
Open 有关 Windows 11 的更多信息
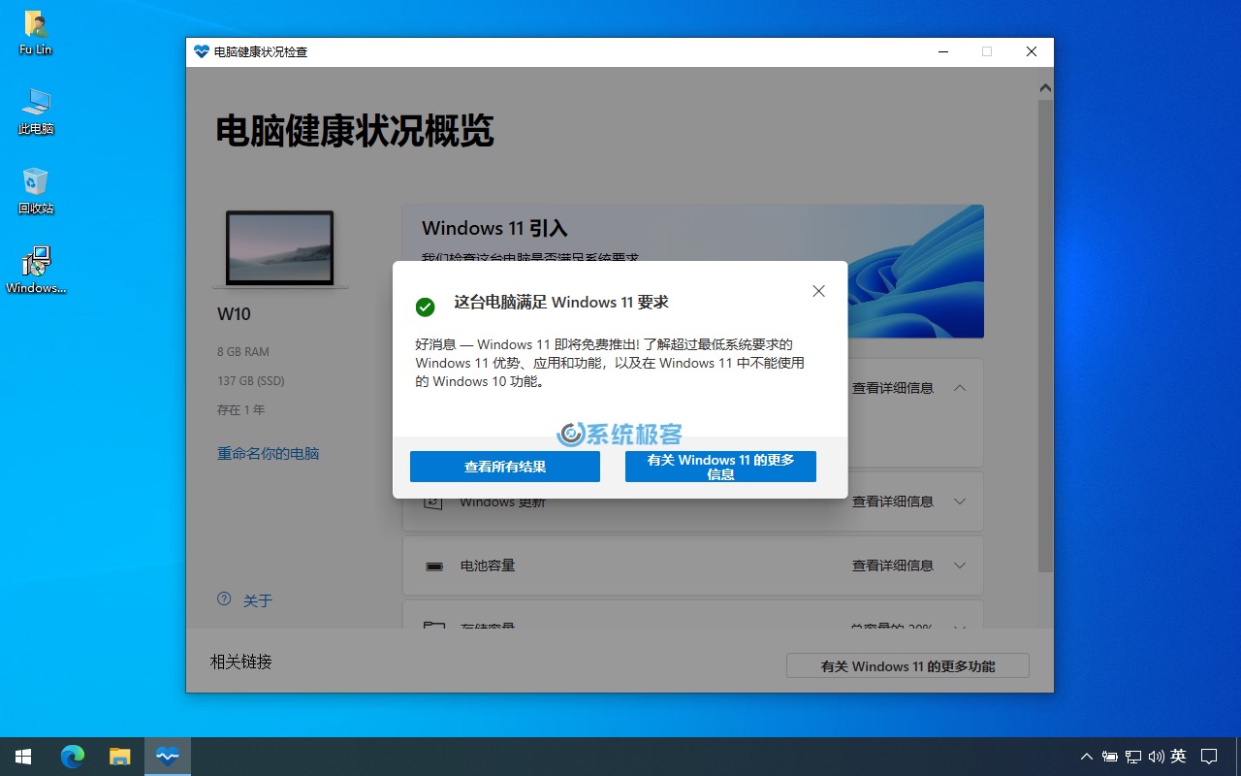pos(720,467)
